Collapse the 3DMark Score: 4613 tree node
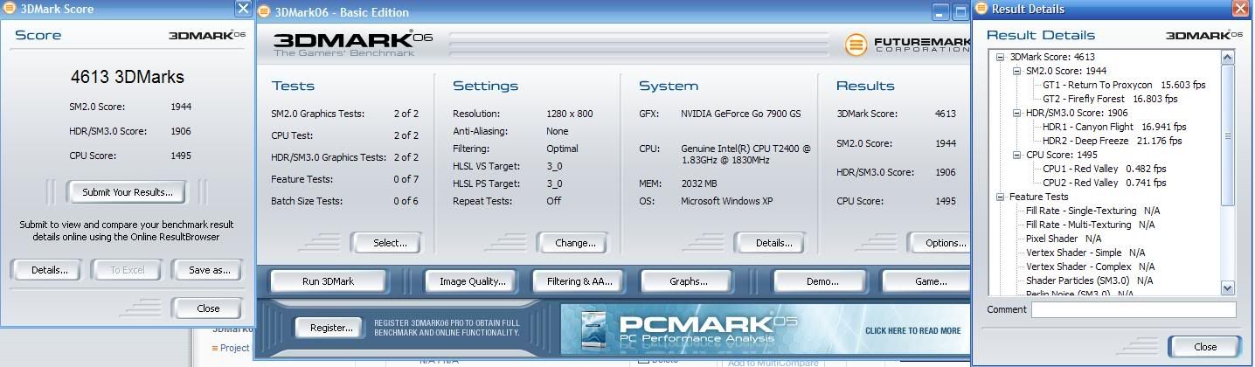The height and width of the screenshot is (367, 1255). [1002, 57]
